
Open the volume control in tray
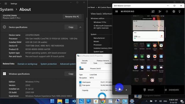coord(160,101)
